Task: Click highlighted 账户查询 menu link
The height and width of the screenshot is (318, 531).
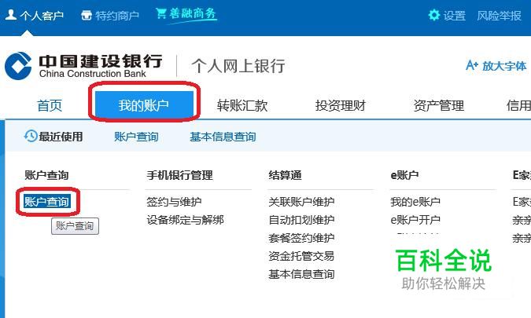Action: [x=46, y=202]
